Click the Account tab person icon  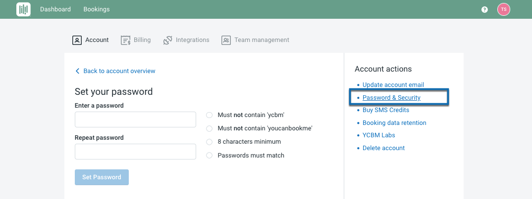77,40
